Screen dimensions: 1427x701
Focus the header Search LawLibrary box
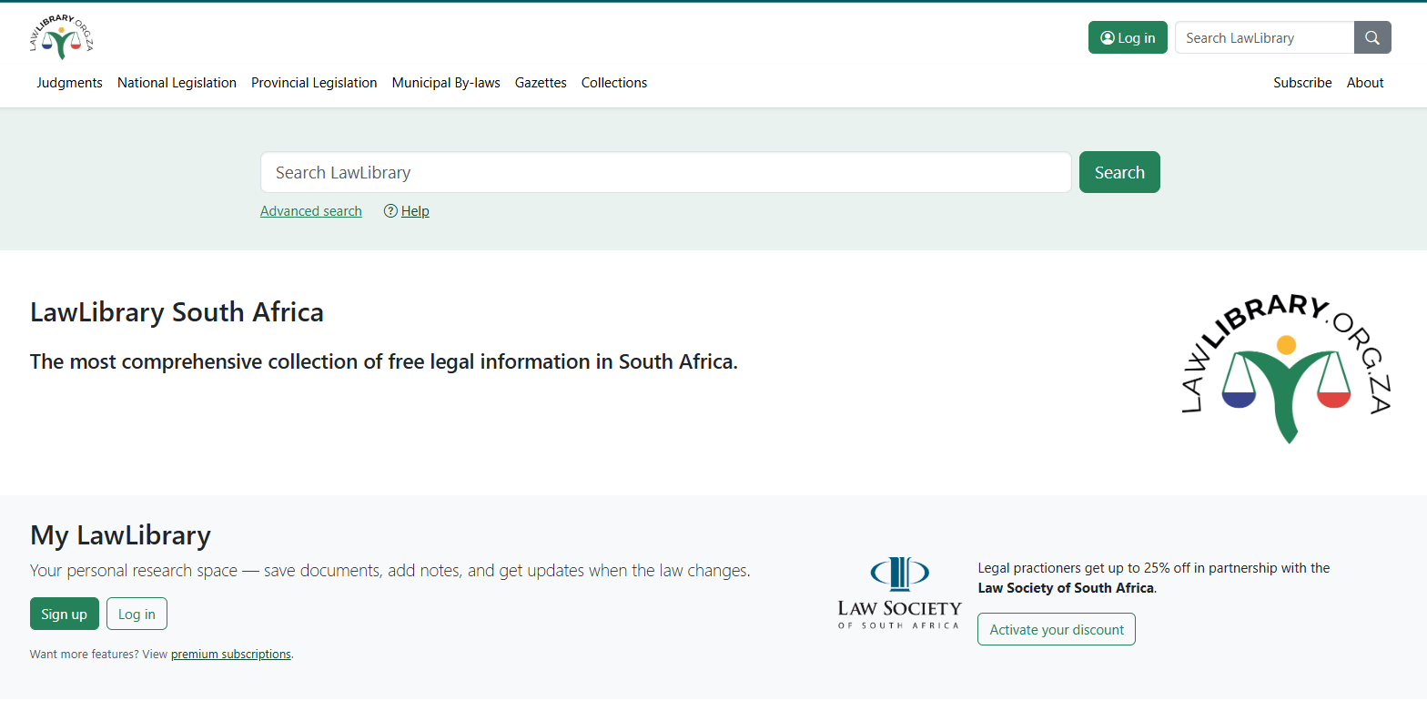click(x=1264, y=38)
